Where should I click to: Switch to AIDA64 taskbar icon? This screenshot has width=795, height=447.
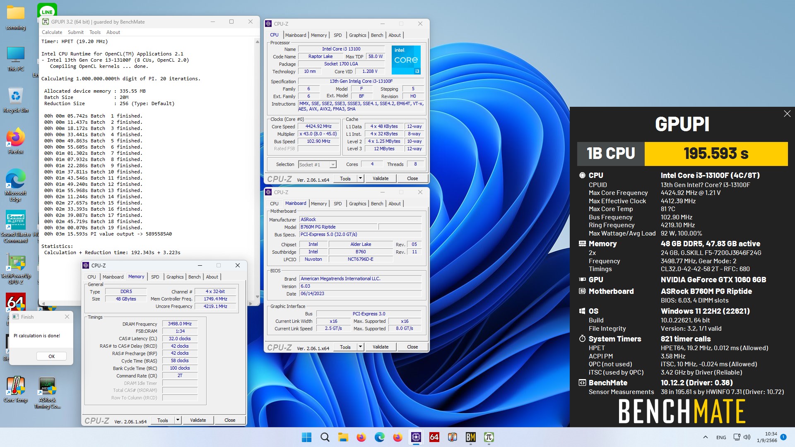pos(434,437)
